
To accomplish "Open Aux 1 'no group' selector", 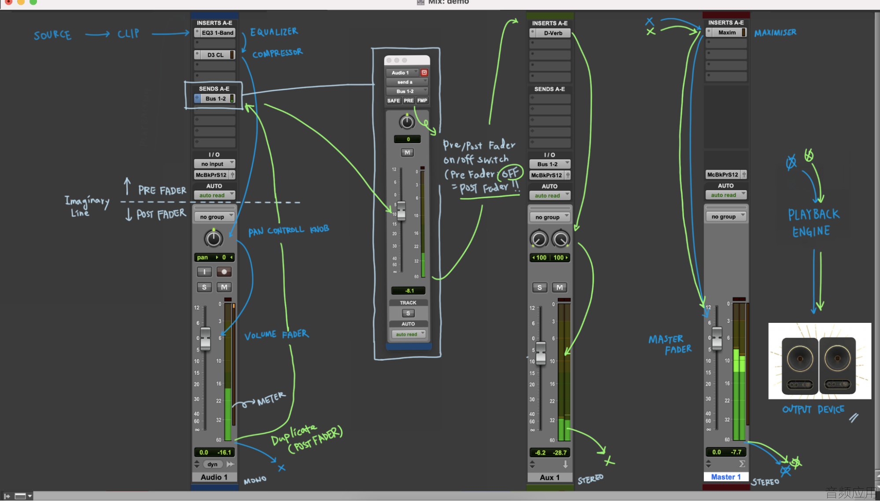I will (x=550, y=217).
